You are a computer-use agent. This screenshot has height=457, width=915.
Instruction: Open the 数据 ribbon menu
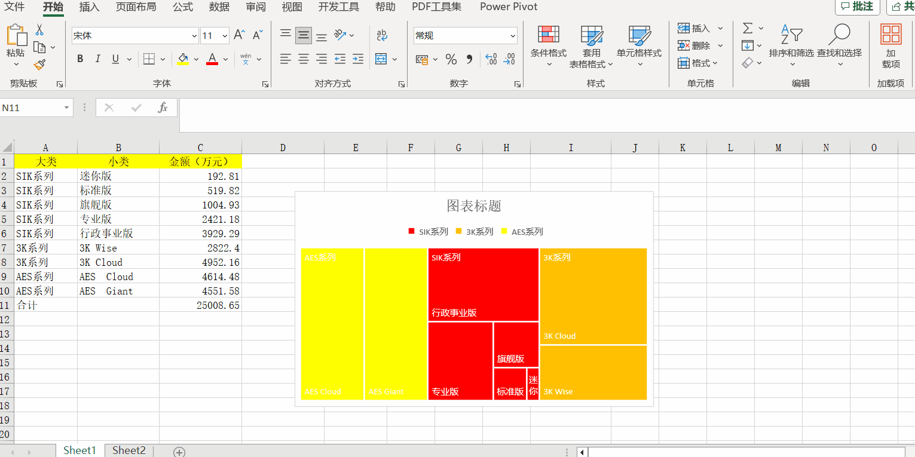(x=219, y=7)
